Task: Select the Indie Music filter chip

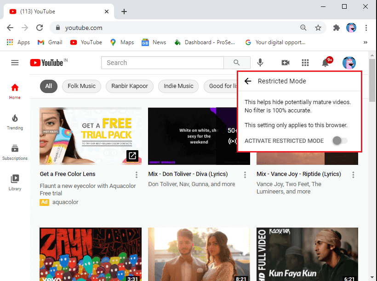Action: click(178, 86)
